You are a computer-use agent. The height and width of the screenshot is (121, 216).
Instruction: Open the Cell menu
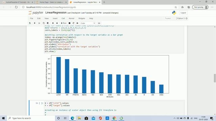[63, 18]
